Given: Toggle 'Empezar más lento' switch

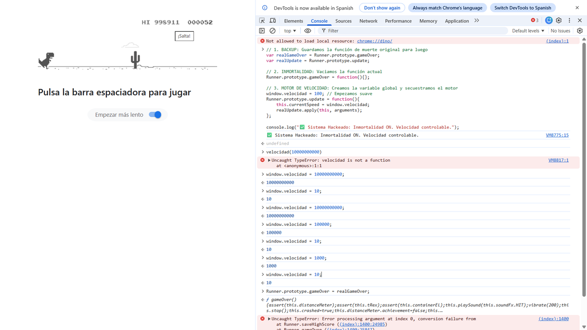Looking at the screenshot, I should (x=155, y=114).
